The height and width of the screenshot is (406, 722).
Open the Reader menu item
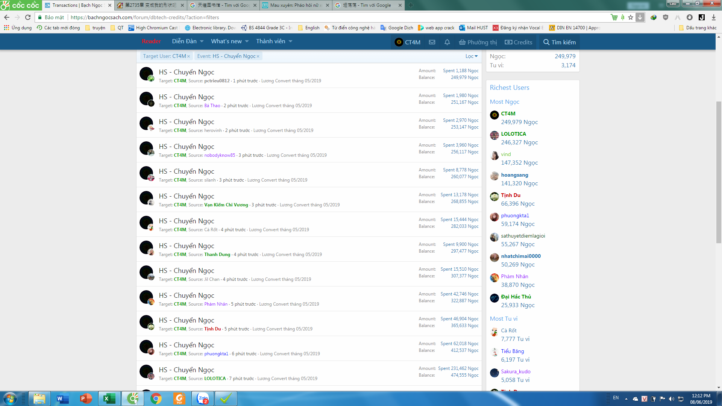point(151,41)
